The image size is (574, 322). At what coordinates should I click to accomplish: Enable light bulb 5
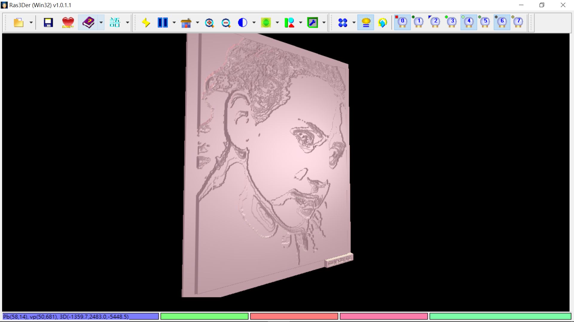pos(485,22)
